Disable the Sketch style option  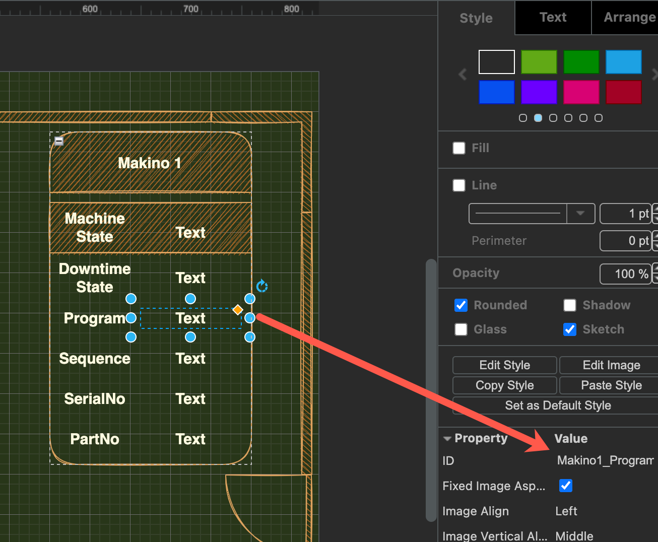[569, 329]
